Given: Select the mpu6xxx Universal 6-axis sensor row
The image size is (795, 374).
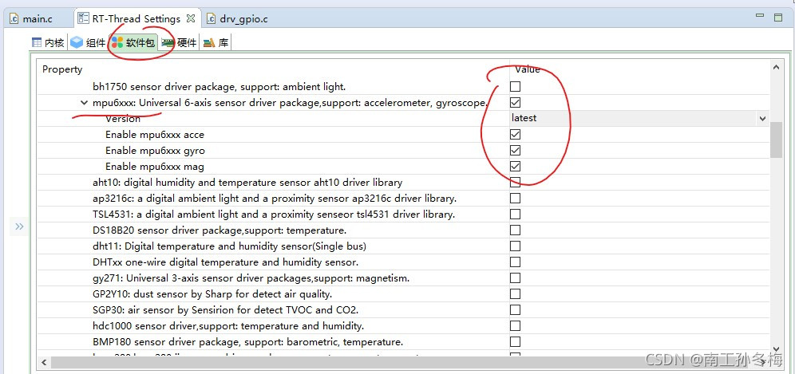Looking at the screenshot, I should 290,103.
